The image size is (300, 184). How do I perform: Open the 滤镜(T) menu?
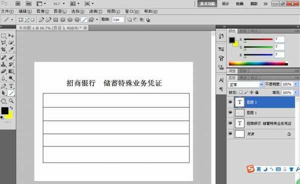(95, 12)
